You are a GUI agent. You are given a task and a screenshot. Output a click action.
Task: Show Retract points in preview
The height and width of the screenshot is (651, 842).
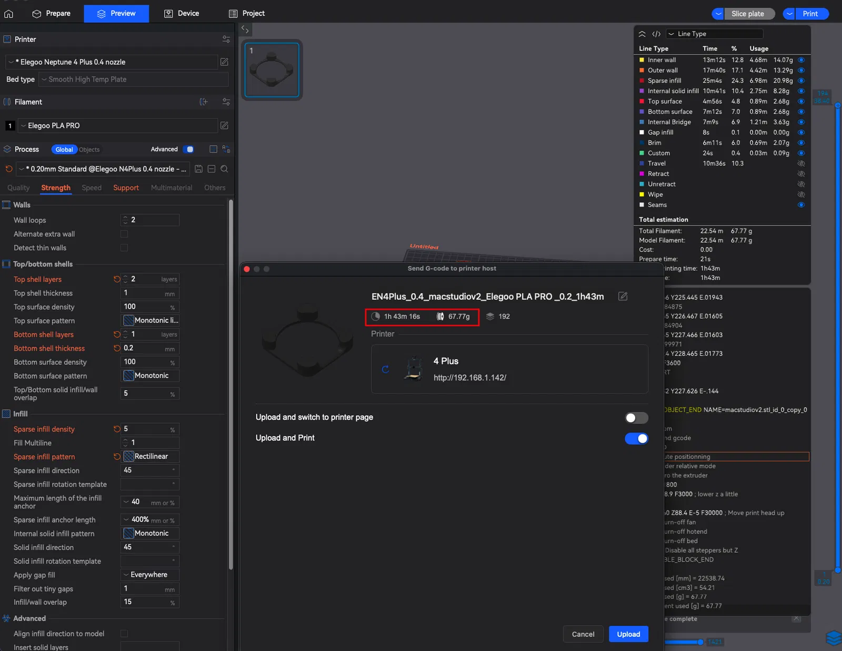801,174
